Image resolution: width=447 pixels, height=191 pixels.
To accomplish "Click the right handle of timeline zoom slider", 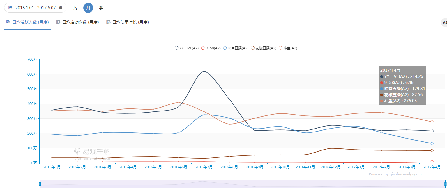I will click(x=445, y=184).
